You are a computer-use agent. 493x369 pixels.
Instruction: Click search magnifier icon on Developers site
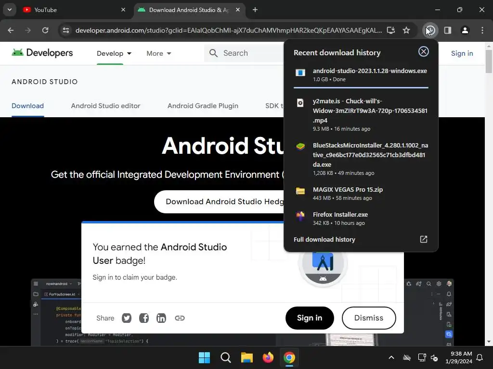213,53
